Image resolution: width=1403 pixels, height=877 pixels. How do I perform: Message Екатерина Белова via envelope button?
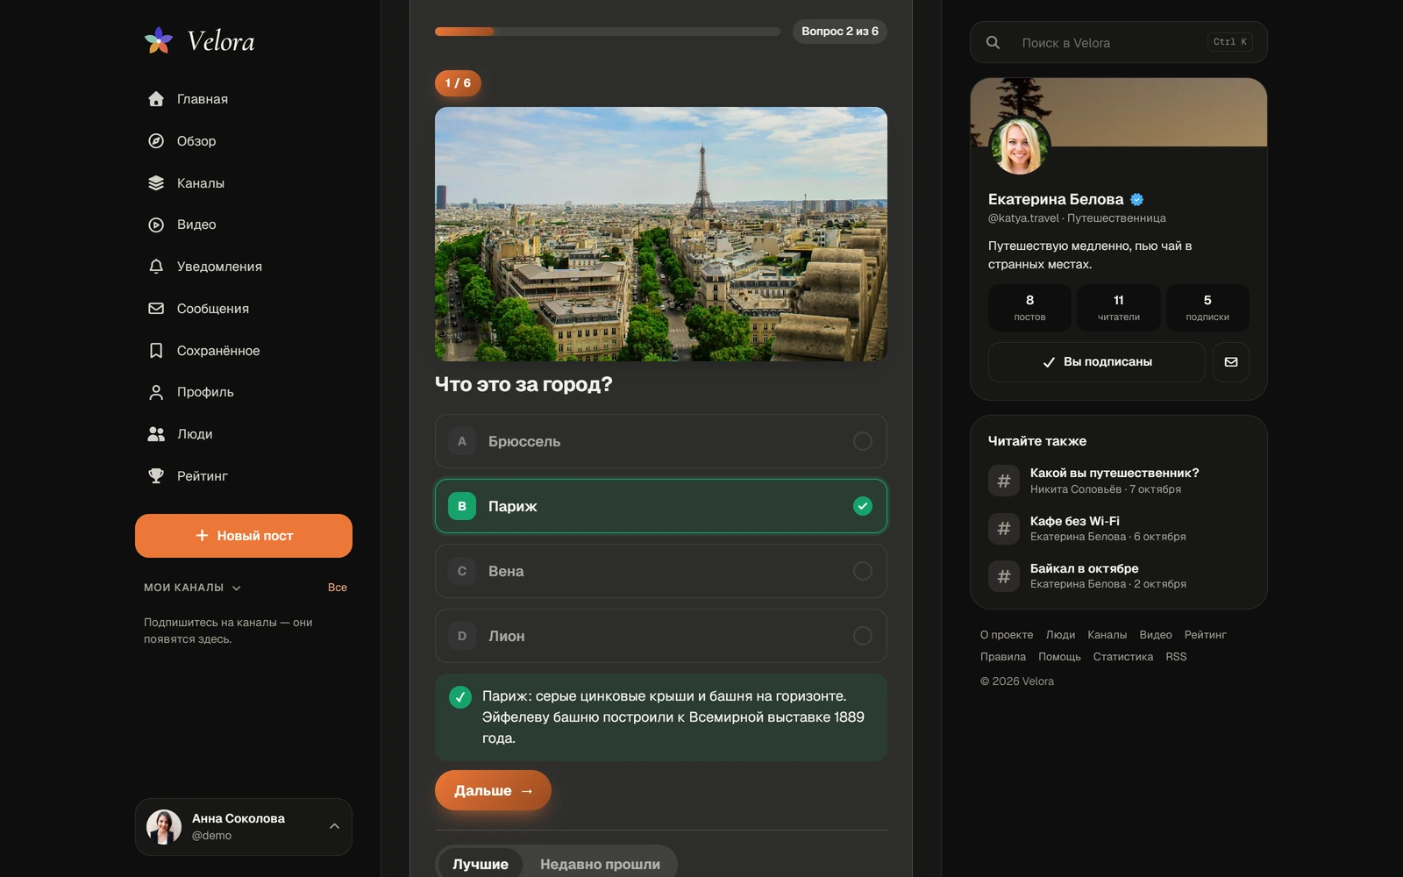pos(1231,362)
